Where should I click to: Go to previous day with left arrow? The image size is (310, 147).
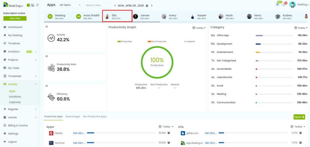(115, 5)
